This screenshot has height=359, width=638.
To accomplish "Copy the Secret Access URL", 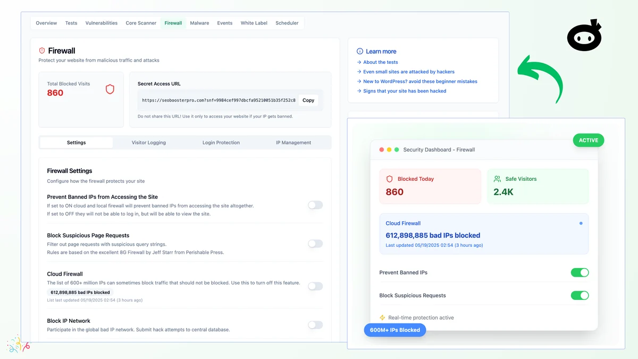I will click(x=308, y=100).
